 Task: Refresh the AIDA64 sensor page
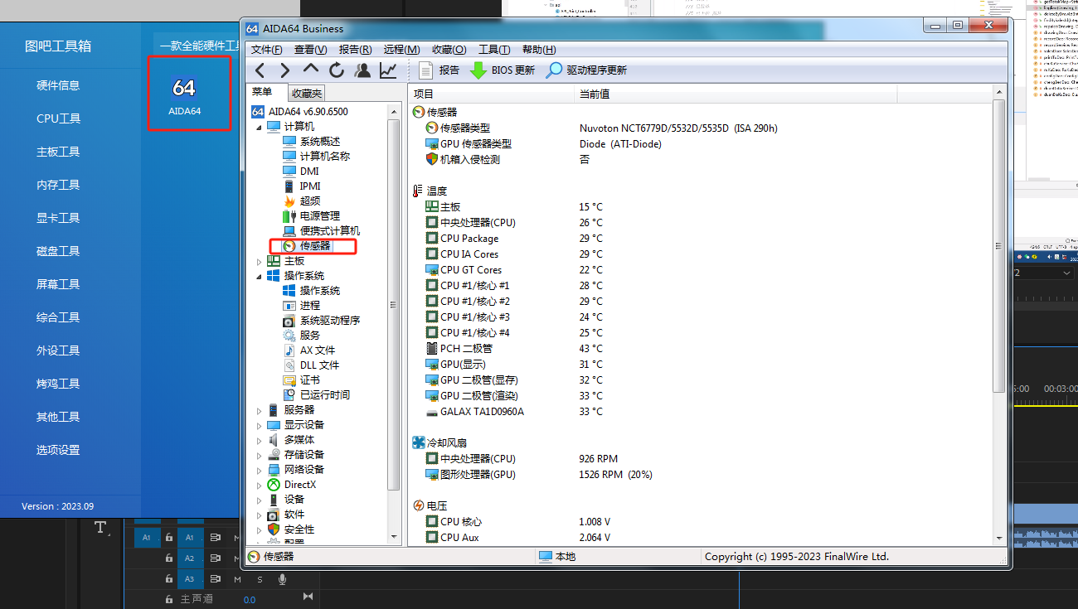[337, 70]
